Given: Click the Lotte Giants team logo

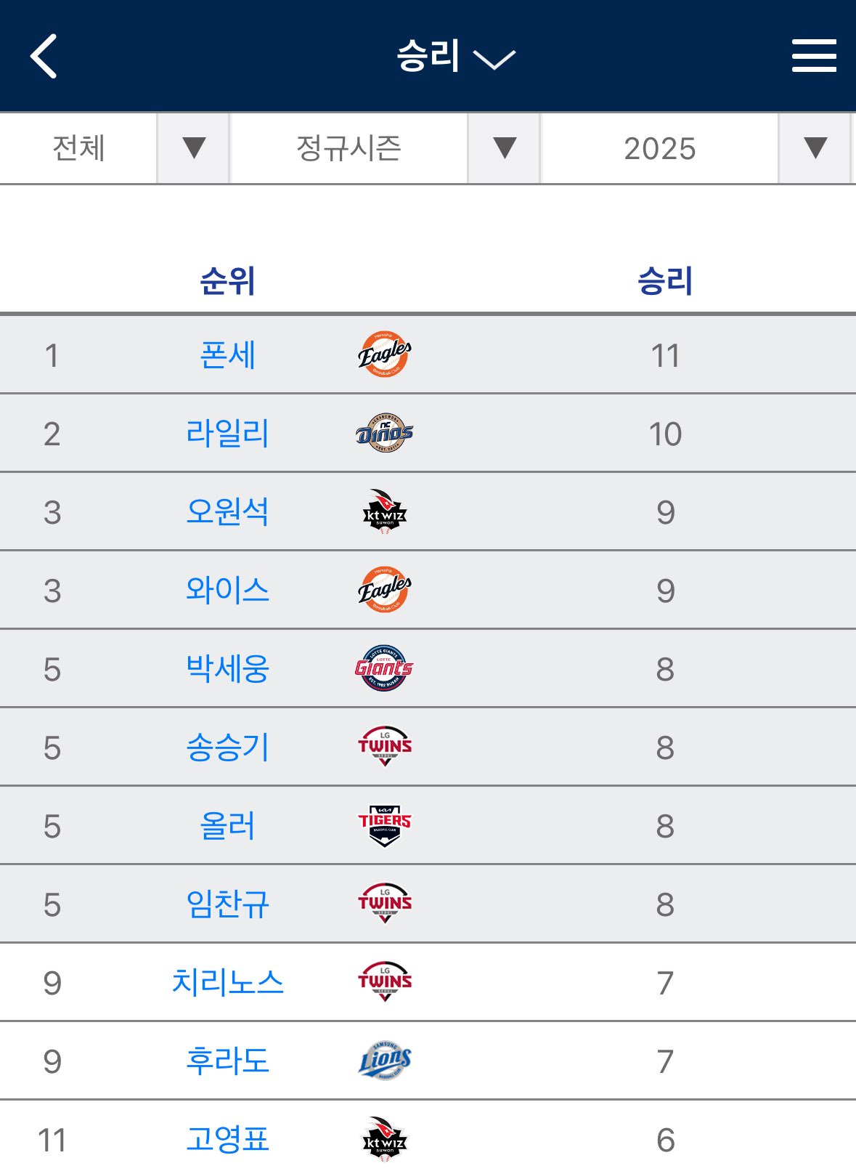Looking at the screenshot, I should point(384,668).
